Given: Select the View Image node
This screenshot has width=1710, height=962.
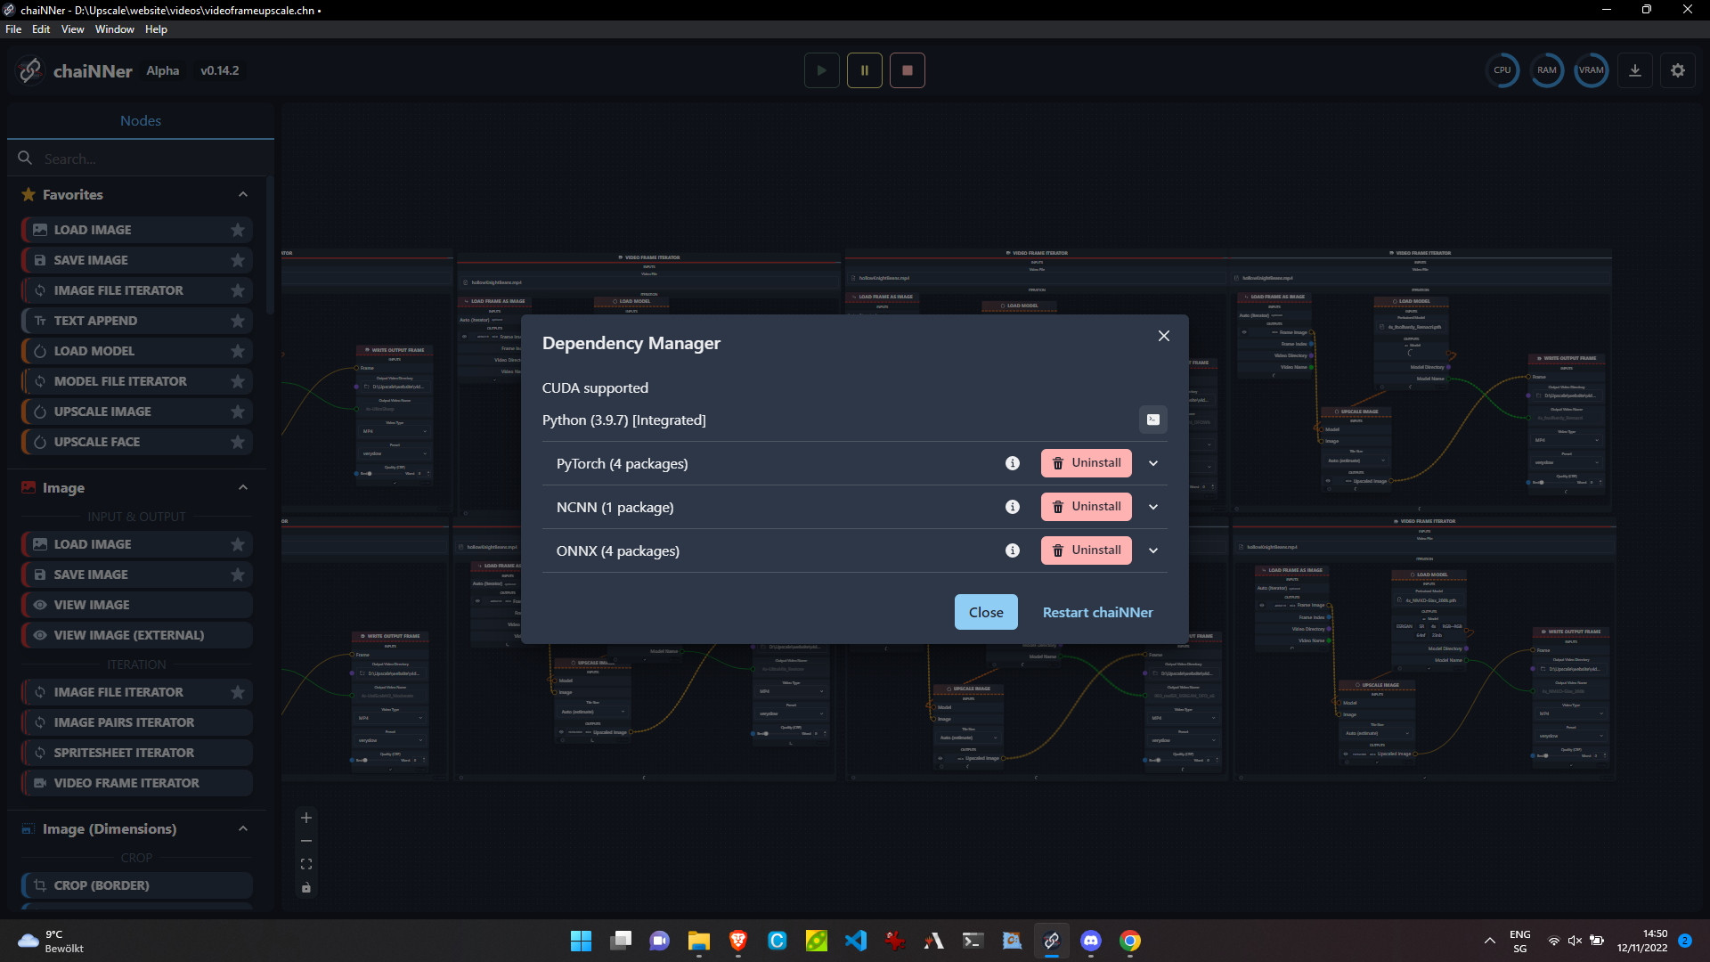Looking at the screenshot, I should [x=136, y=605].
